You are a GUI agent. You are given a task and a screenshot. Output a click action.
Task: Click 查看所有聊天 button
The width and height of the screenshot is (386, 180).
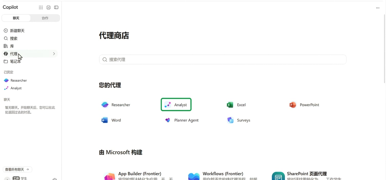[x=17, y=169]
